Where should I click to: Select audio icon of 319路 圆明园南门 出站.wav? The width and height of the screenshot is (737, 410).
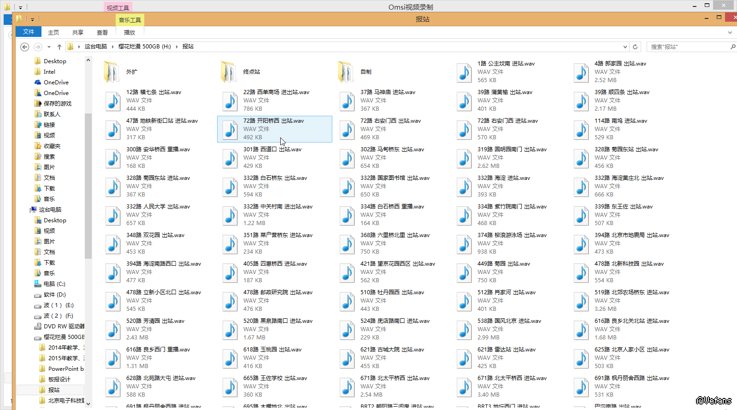coord(464,158)
